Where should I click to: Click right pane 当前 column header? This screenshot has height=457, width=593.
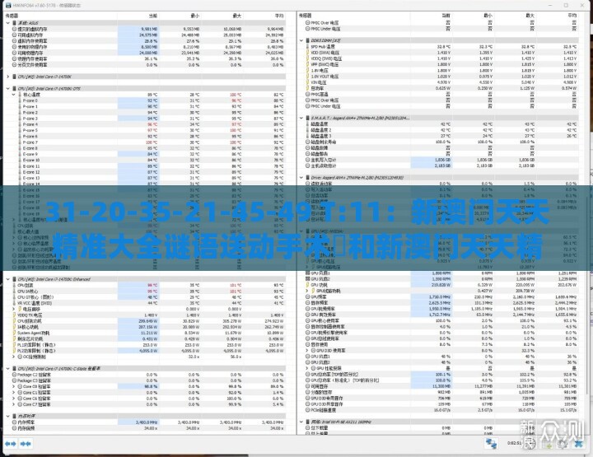pos(446,16)
